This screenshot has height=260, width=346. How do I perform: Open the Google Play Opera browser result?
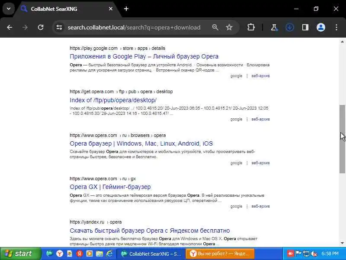coord(144,56)
